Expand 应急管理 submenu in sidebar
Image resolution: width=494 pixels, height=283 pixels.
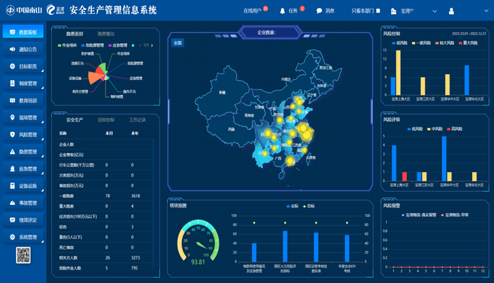pos(42,173)
